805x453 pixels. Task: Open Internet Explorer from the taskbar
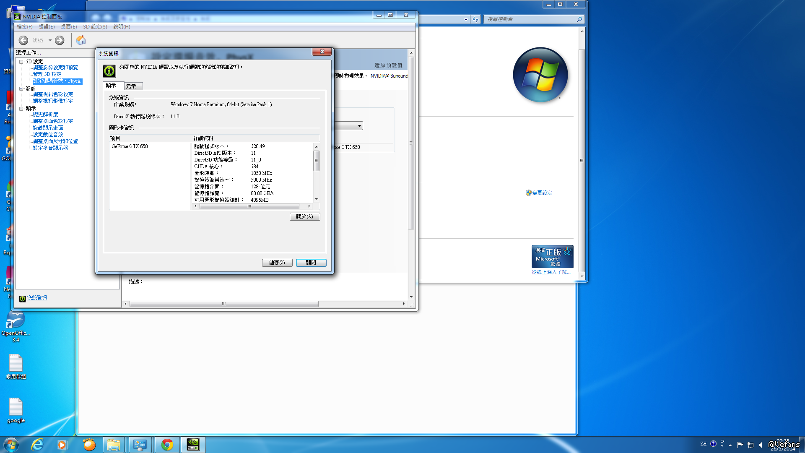tap(37, 445)
